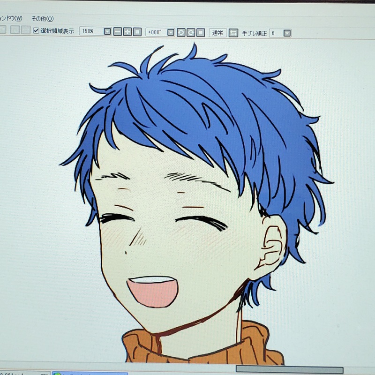Click the 通常 mode button
The height and width of the screenshot is (375, 375).
(x=217, y=32)
